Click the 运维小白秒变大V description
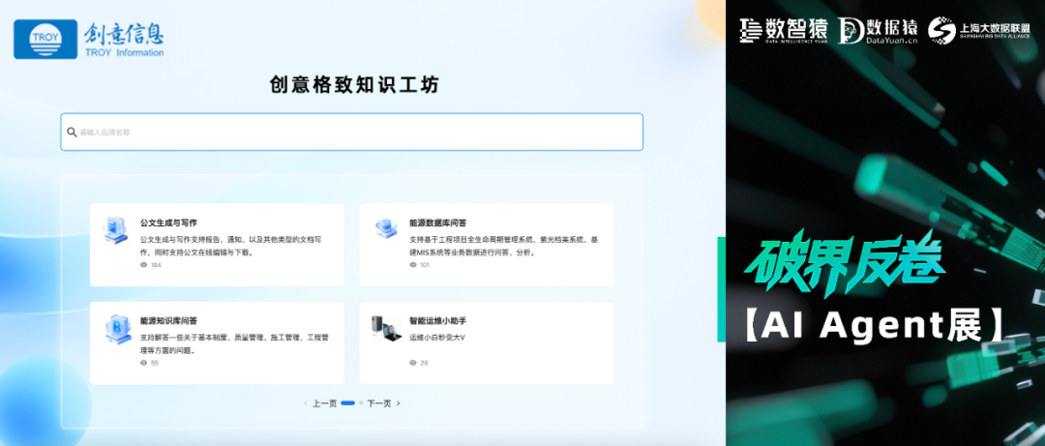Image resolution: width=1045 pixels, height=446 pixels. pyautogui.click(x=437, y=338)
